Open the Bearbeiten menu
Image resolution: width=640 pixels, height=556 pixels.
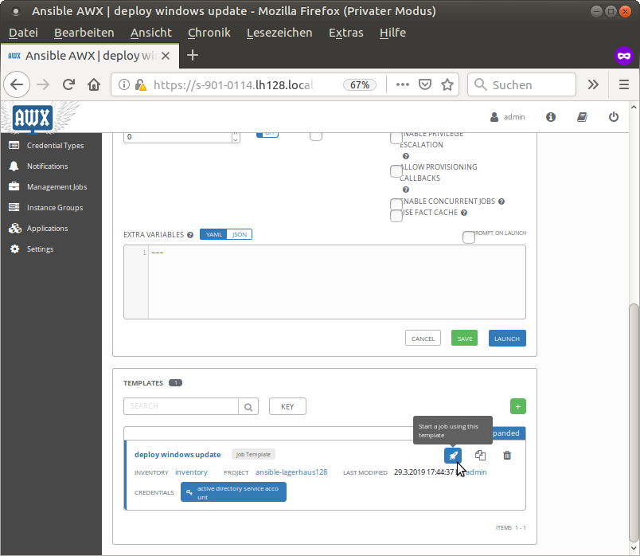click(84, 33)
